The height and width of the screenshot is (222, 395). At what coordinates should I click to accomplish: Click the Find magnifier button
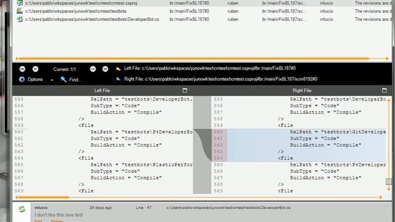click(x=64, y=80)
